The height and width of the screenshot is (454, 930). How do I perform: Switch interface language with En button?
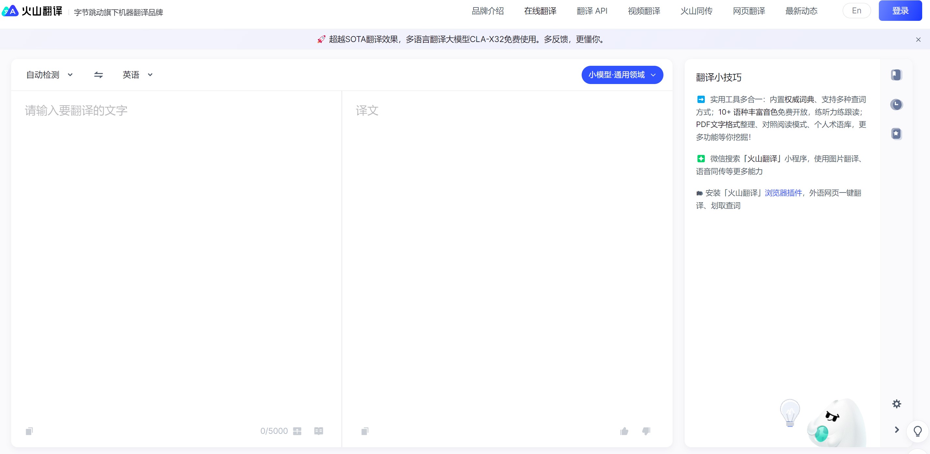856,10
